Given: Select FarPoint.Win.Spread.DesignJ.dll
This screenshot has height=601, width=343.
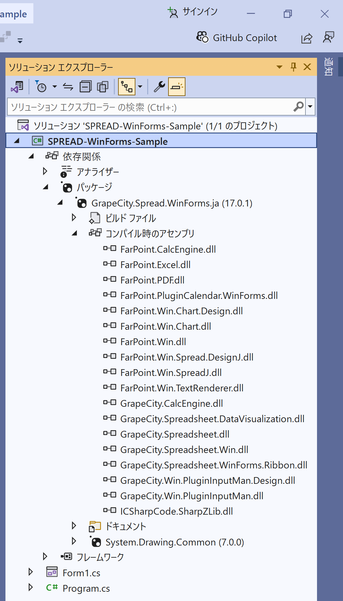Looking at the screenshot, I should tap(187, 357).
